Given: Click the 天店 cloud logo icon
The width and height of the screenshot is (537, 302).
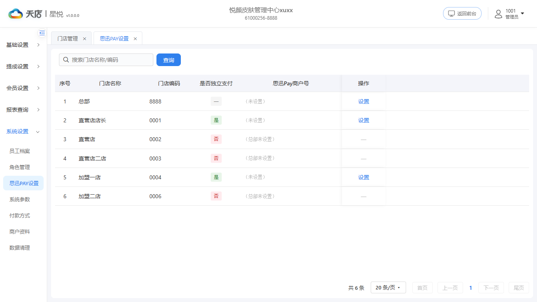Looking at the screenshot, I should click(x=16, y=14).
